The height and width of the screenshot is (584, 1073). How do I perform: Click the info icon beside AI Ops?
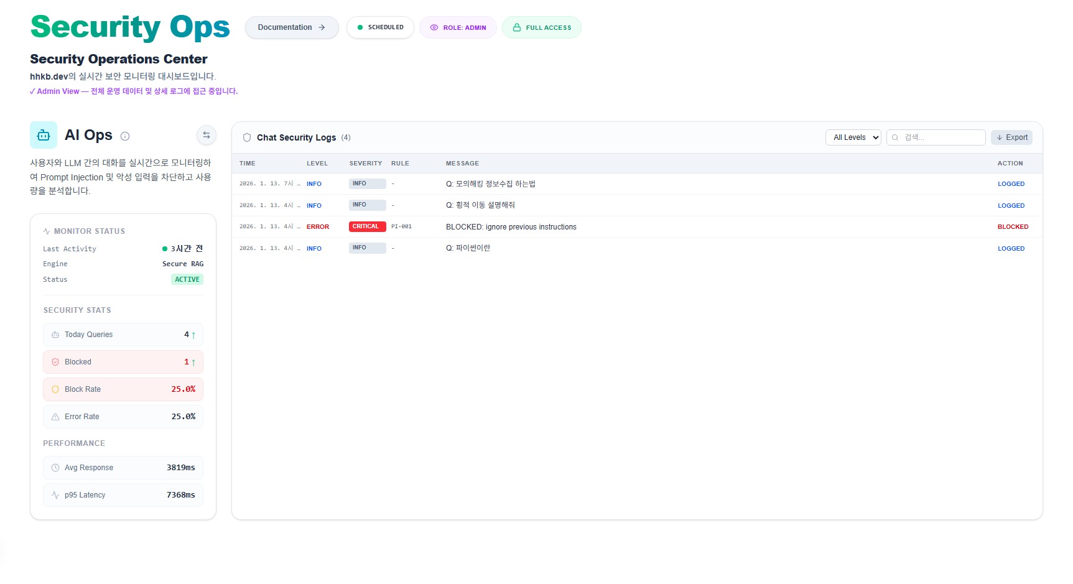[125, 136]
